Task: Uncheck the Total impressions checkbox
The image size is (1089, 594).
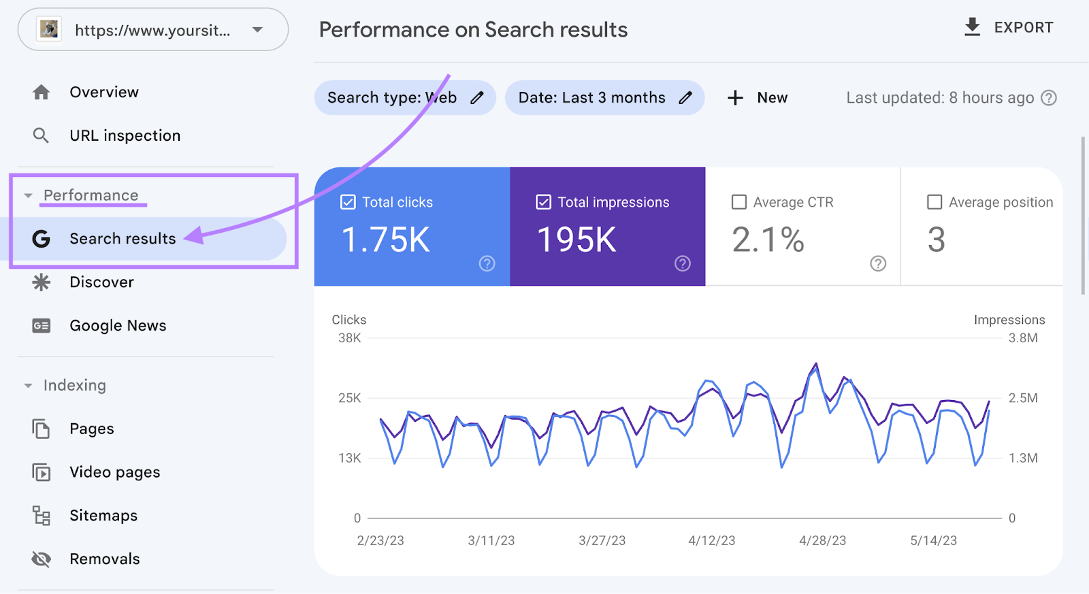Action: pyautogui.click(x=543, y=202)
